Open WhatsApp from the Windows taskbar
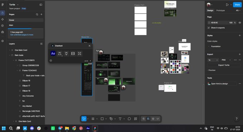This screenshot has width=243, height=132. (x=53, y=128)
